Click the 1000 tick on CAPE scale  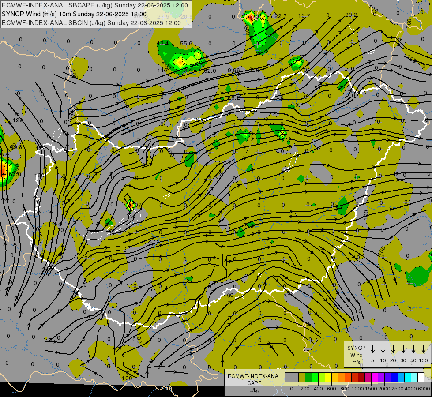357,389
